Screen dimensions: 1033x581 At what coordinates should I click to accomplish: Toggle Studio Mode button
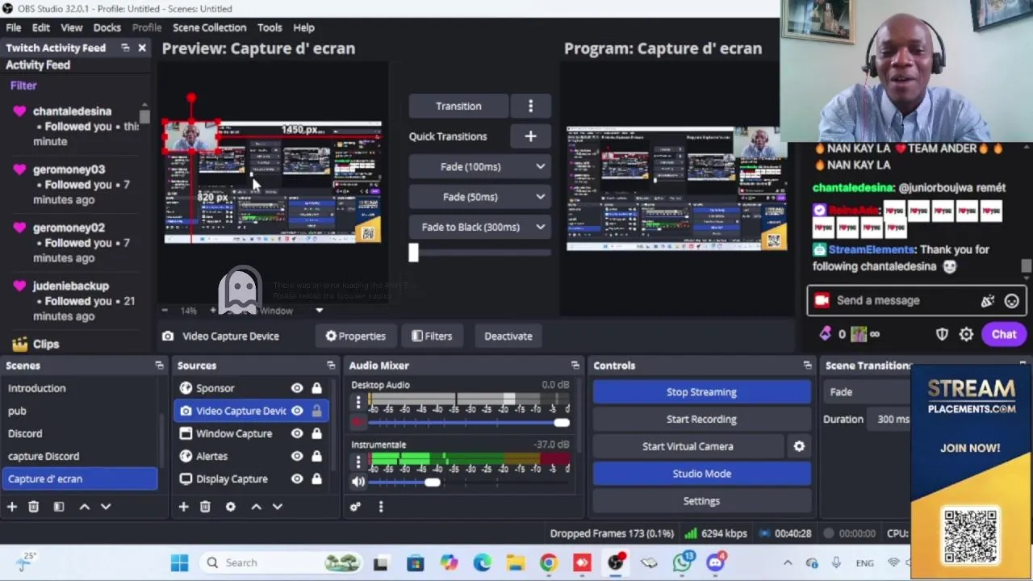702,474
